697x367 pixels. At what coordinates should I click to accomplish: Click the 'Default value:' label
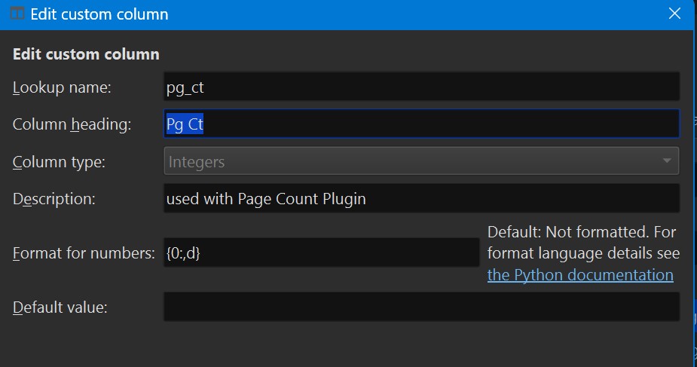[x=60, y=307]
